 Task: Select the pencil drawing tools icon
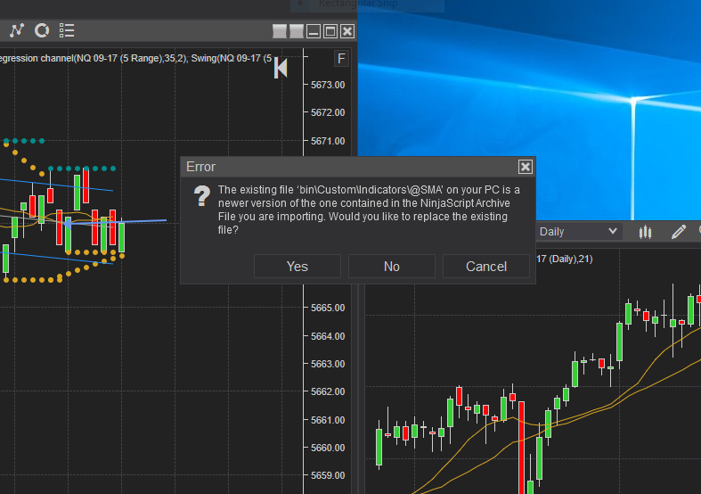click(679, 232)
